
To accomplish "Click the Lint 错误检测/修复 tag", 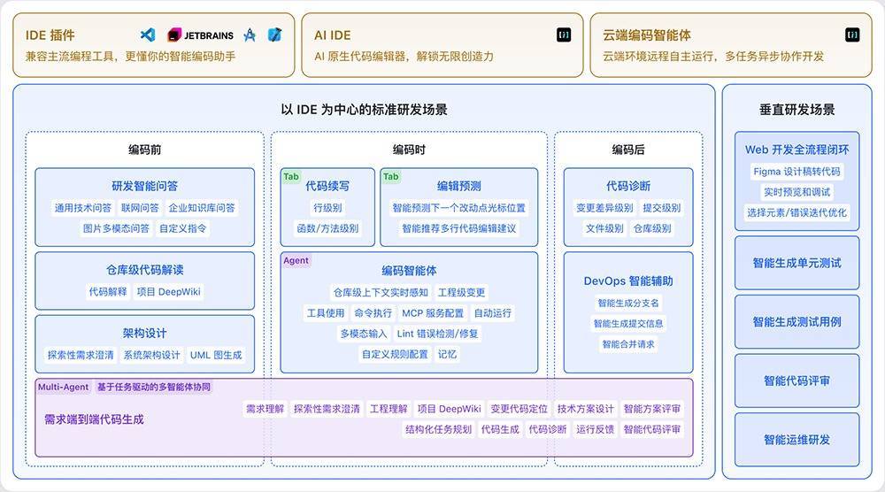I will 437,334.
